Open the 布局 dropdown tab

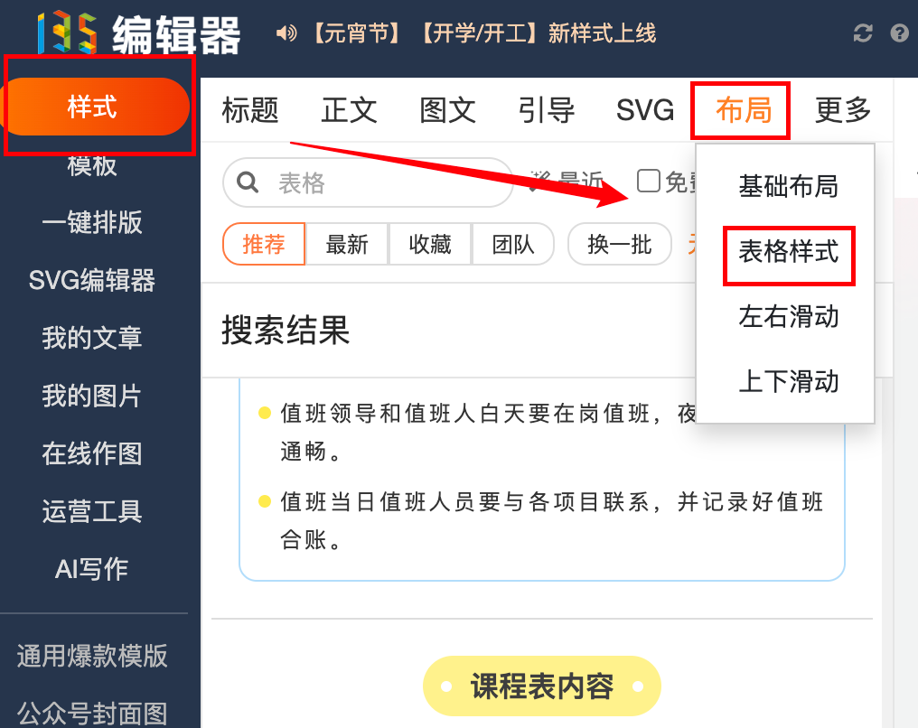743,110
